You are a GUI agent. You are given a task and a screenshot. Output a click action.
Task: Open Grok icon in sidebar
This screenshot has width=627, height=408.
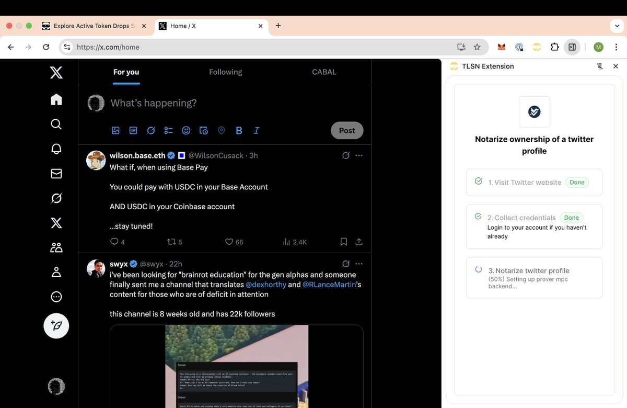56,198
